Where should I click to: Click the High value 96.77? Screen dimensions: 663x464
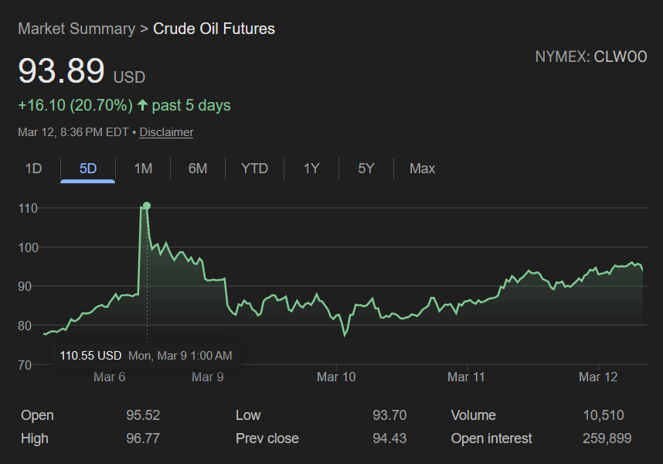click(143, 438)
